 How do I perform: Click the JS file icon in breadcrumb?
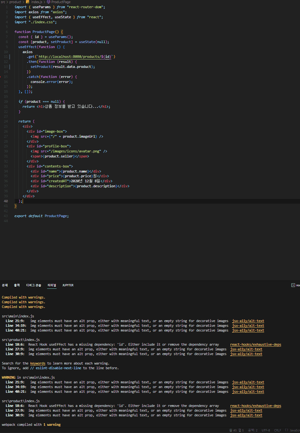click(28, 2)
